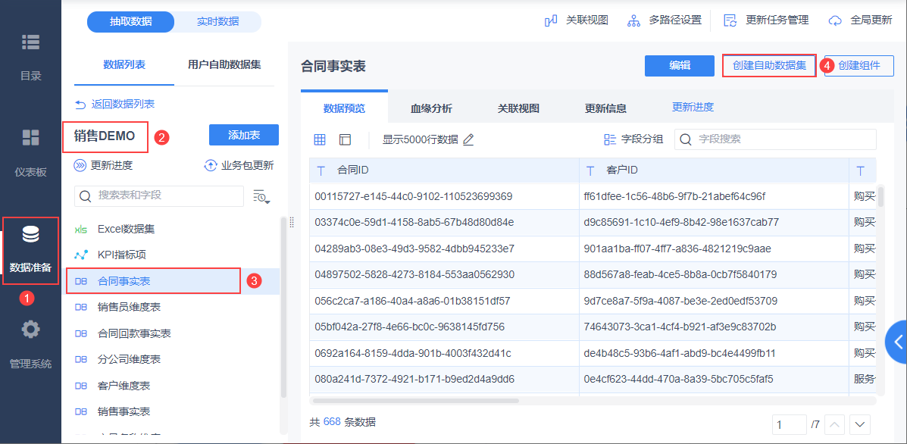Image resolution: width=907 pixels, height=444 pixels.
Task: Click the 创建自助数据集 button
Action: click(769, 65)
